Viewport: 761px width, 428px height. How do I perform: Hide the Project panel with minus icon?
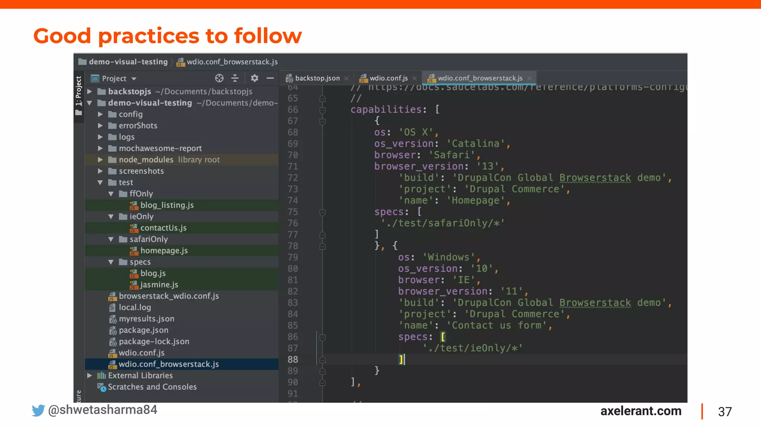pos(270,78)
